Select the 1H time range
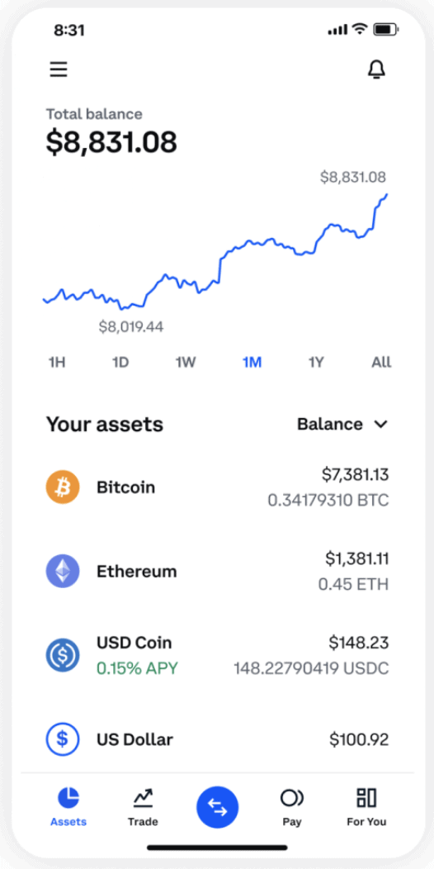The width and height of the screenshot is (434, 869). tap(57, 363)
